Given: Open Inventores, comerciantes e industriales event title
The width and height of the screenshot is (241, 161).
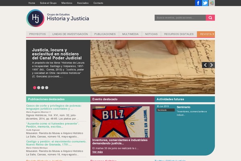Looking at the screenshot, I should tap(120, 142).
